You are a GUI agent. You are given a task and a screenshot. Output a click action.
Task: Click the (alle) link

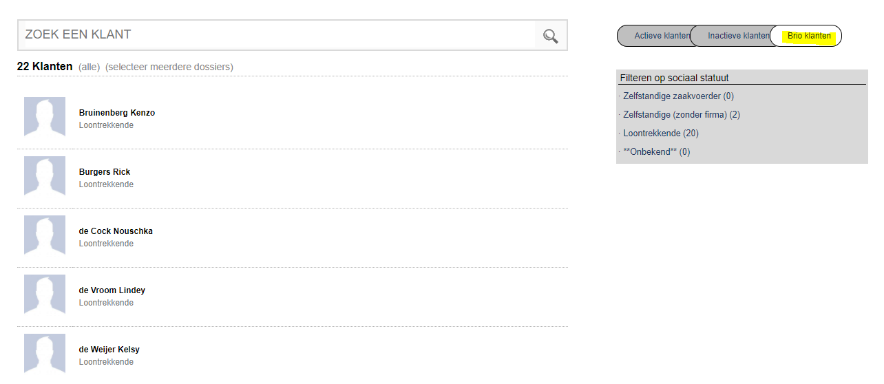[89, 67]
